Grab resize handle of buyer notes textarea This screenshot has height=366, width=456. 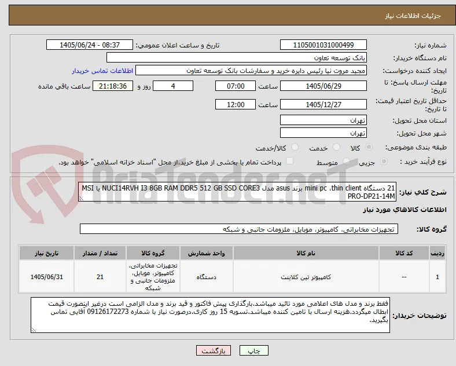(x=34, y=330)
